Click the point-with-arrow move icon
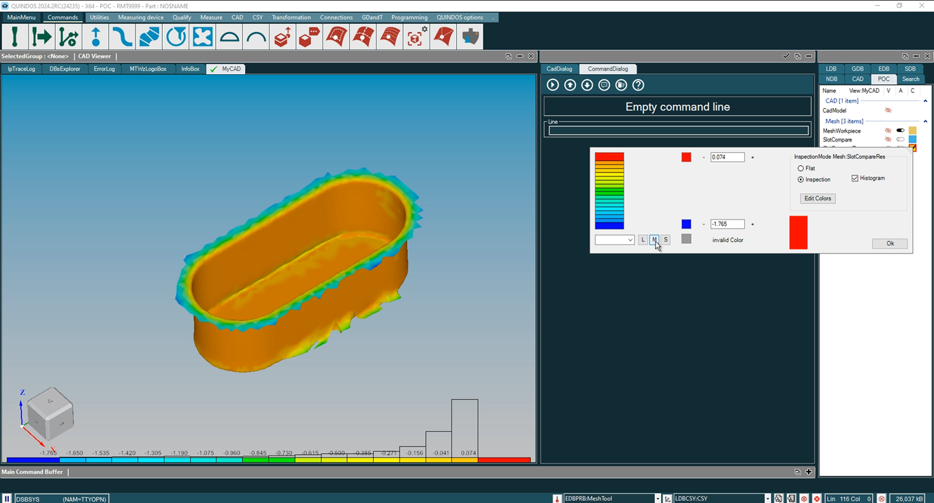Image resolution: width=934 pixels, height=503 pixels. coord(42,37)
